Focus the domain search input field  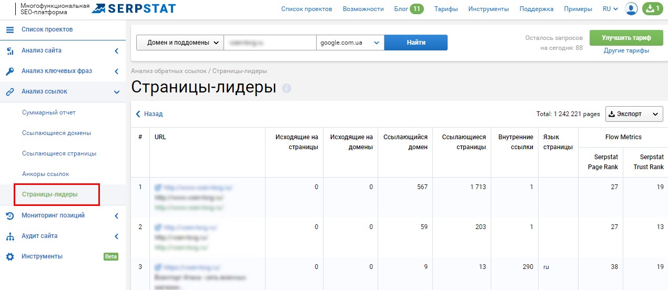coord(270,43)
